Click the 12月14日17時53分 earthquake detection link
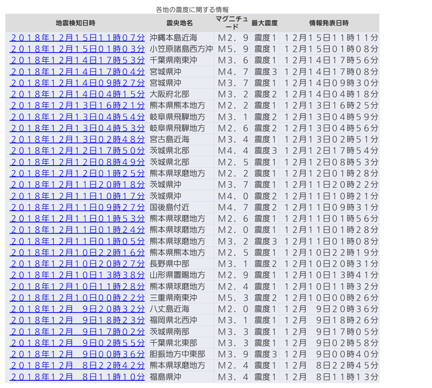 click(77, 60)
